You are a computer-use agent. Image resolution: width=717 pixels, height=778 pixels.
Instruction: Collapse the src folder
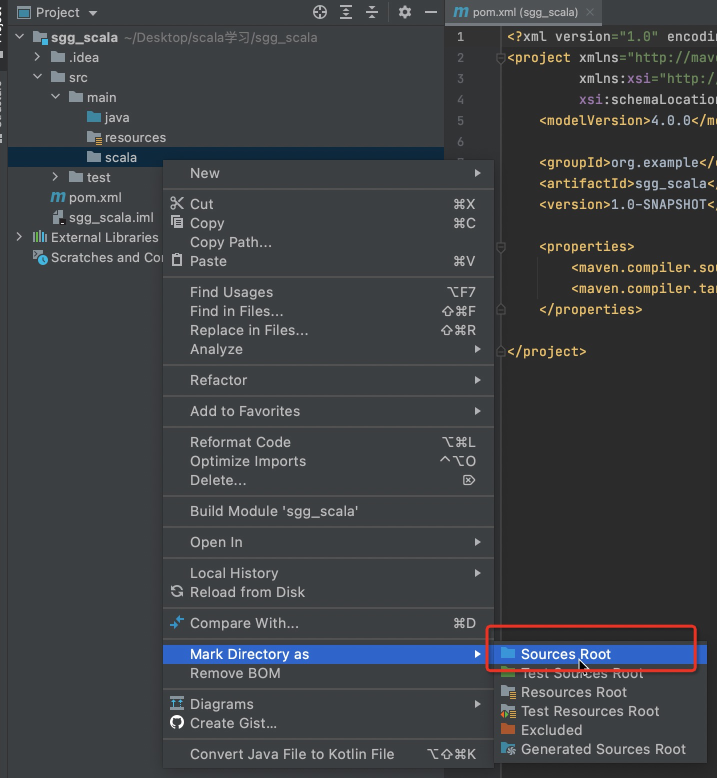click(37, 77)
